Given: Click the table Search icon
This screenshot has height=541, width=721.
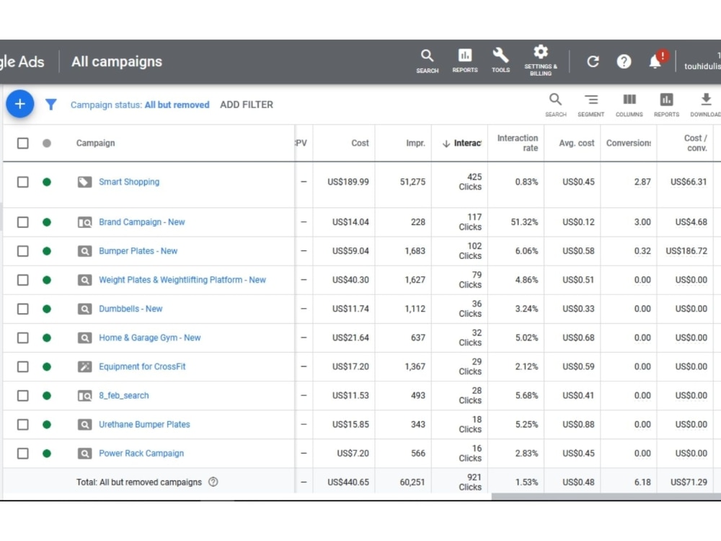Looking at the screenshot, I should tap(555, 105).
